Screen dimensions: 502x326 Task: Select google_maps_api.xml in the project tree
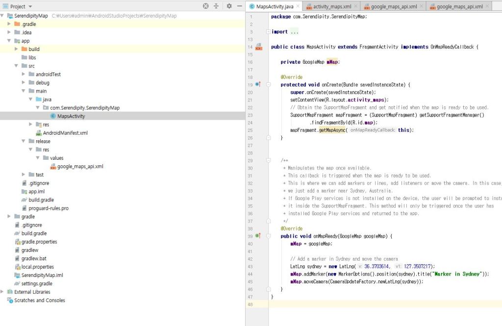pos(80,167)
